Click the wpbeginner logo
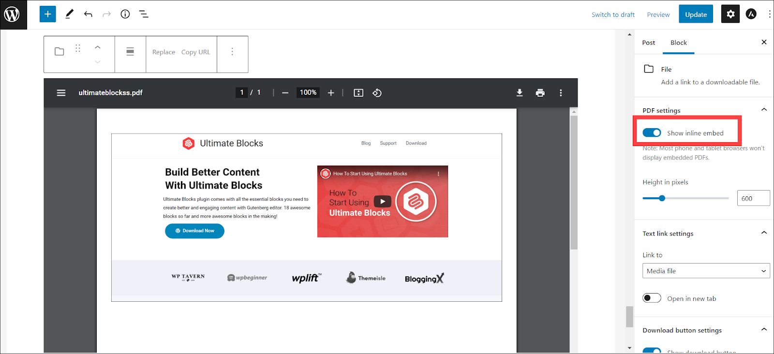Viewport: 774px width, 354px height. [247, 278]
